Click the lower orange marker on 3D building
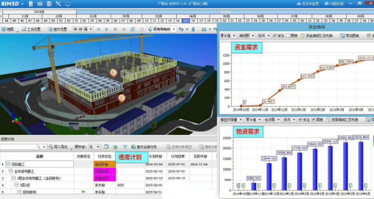This screenshot has height=199, width=374. (122, 98)
